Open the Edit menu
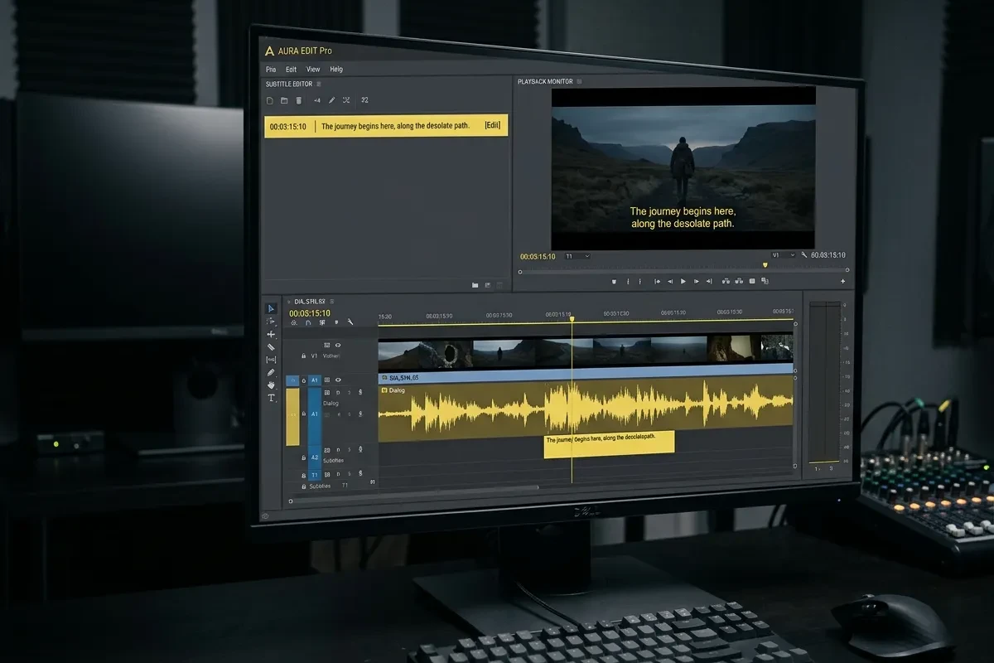Screen dimensions: 994x663 pyautogui.click(x=291, y=70)
